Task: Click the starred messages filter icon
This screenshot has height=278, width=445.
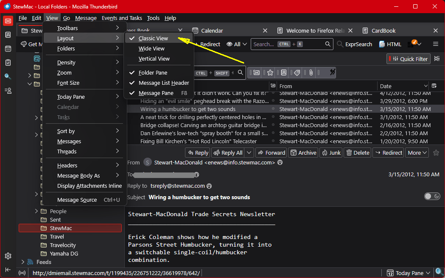Action: click(270, 72)
